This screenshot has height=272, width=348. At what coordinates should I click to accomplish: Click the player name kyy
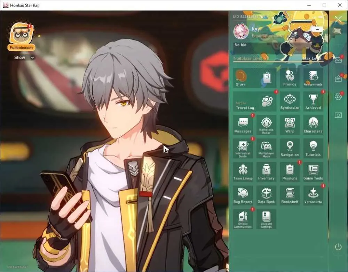coord(256,29)
